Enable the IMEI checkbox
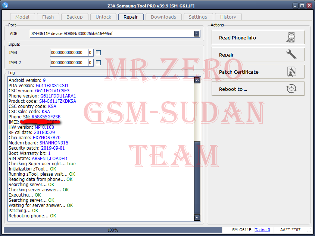Image resolution: width=315 pixels, height=236 pixels. (x=98, y=53)
